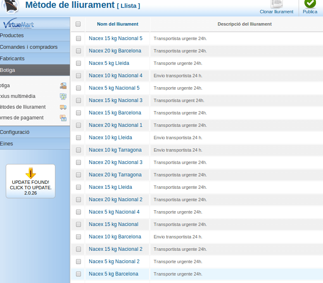Click the multimedia files icon in sidebar
Viewport: 323px width, 283px height.
tap(63, 96)
